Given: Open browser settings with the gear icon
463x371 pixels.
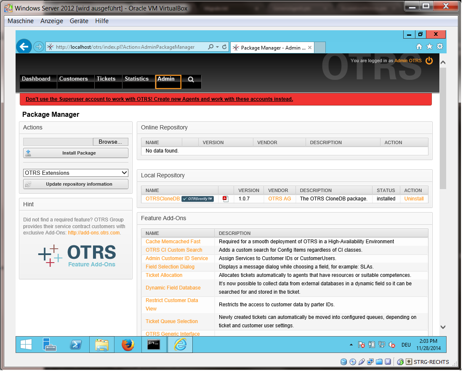Looking at the screenshot, I should click(x=439, y=46).
